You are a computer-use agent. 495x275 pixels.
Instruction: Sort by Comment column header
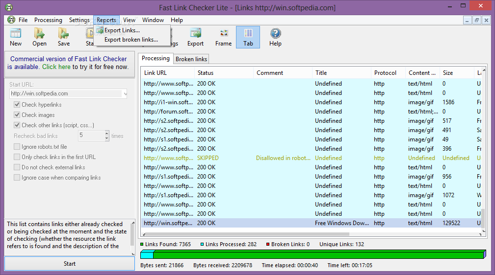pyautogui.click(x=283, y=73)
